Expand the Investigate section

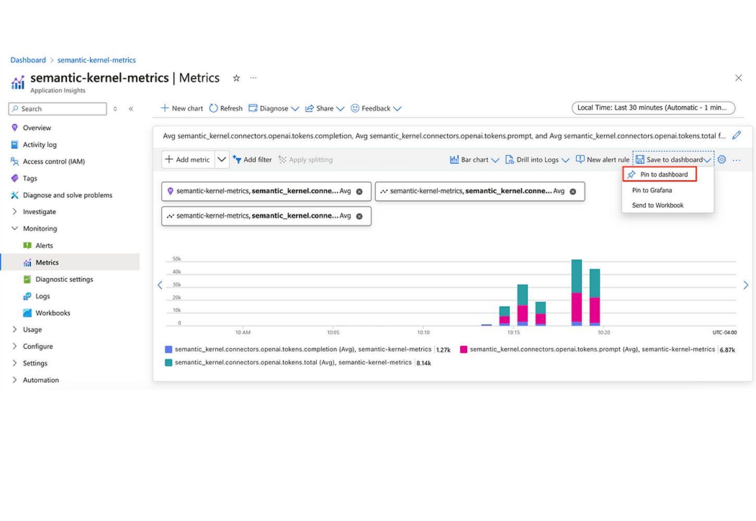[x=15, y=212]
